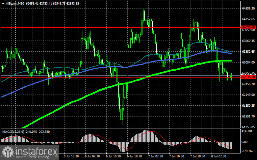Click the -378.762 MACD scale value
Image resolution: width=257 pixels, height=160 pixels.
tap(247, 151)
